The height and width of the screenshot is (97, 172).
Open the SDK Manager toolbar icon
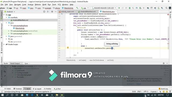point(162,8)
